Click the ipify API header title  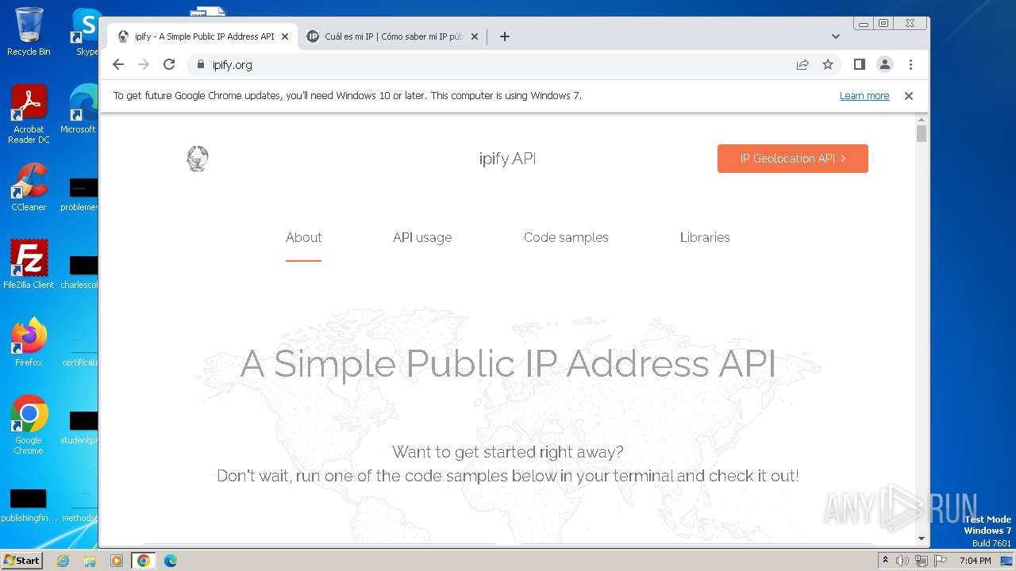point(508,159)
